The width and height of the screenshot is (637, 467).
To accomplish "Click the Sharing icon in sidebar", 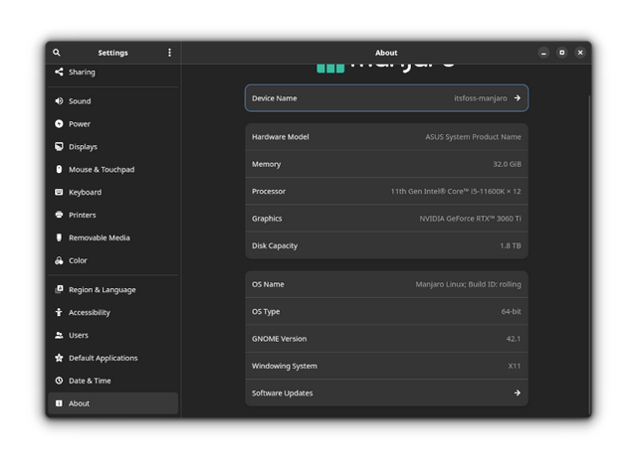I will pyautogui.click(x=59, y=72).
